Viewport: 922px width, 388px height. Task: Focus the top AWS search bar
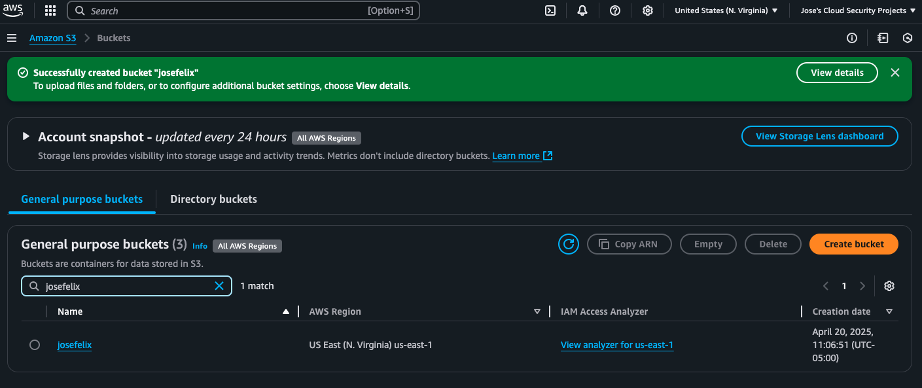pos(243,10)
